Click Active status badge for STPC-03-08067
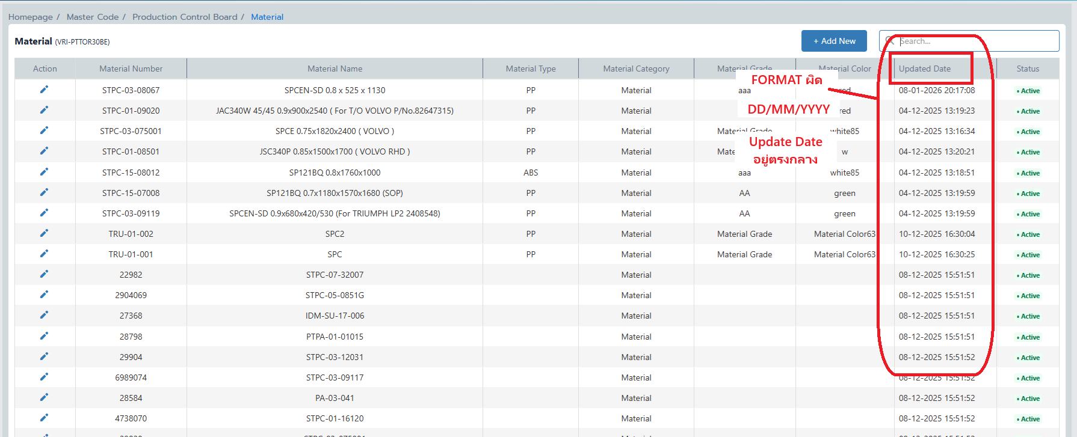1077x437 pixels. (x=1029, y=91)
